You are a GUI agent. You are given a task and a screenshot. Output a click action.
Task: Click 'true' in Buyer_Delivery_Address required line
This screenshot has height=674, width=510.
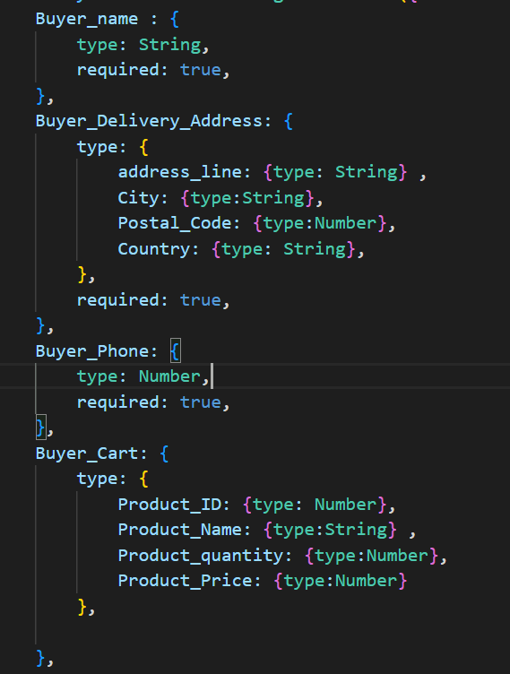click(201, 300)
